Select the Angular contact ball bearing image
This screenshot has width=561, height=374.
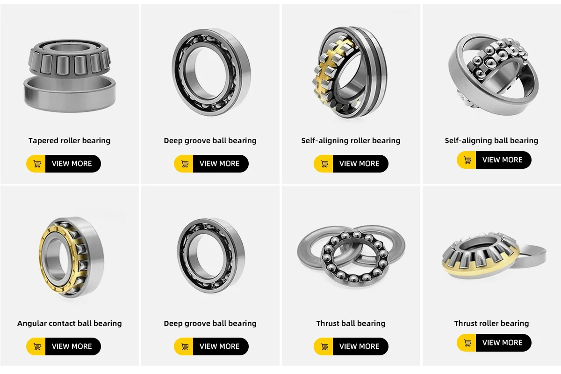[x=71, y=256]
